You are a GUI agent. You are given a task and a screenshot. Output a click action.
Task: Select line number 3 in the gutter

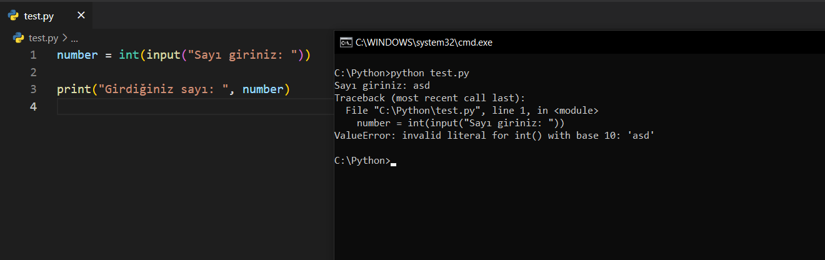tap(32, 89)
